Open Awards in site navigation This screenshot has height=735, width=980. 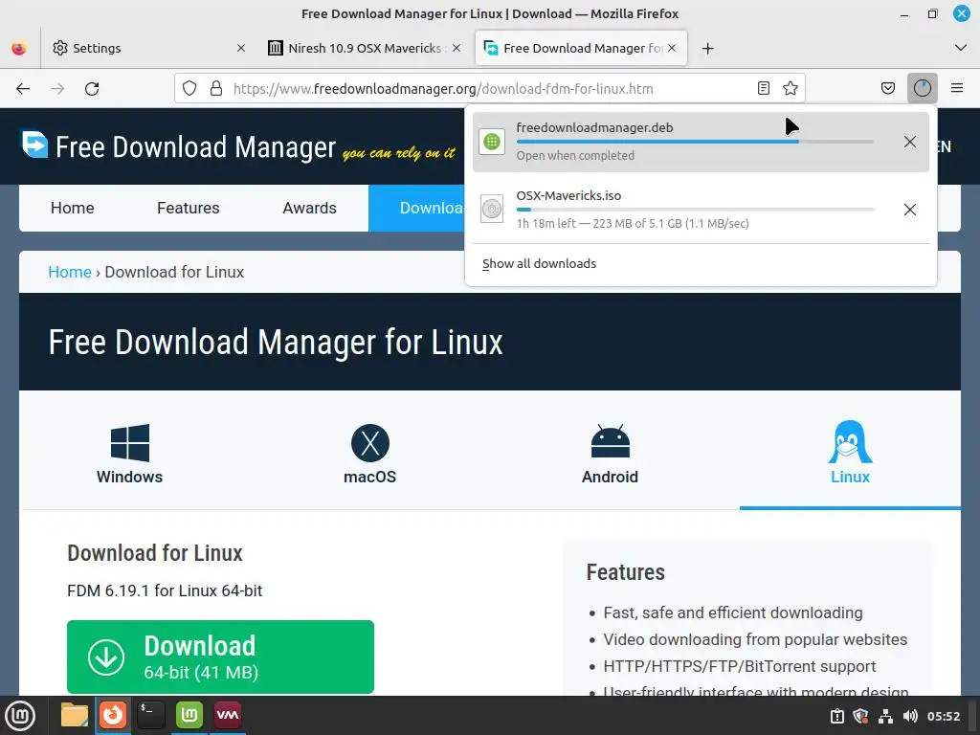click(309, 208)
